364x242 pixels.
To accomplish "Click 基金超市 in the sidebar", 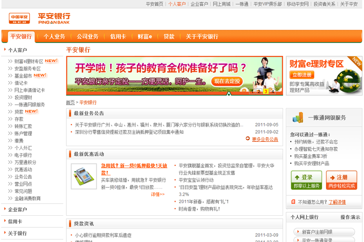I will (23, 76).
